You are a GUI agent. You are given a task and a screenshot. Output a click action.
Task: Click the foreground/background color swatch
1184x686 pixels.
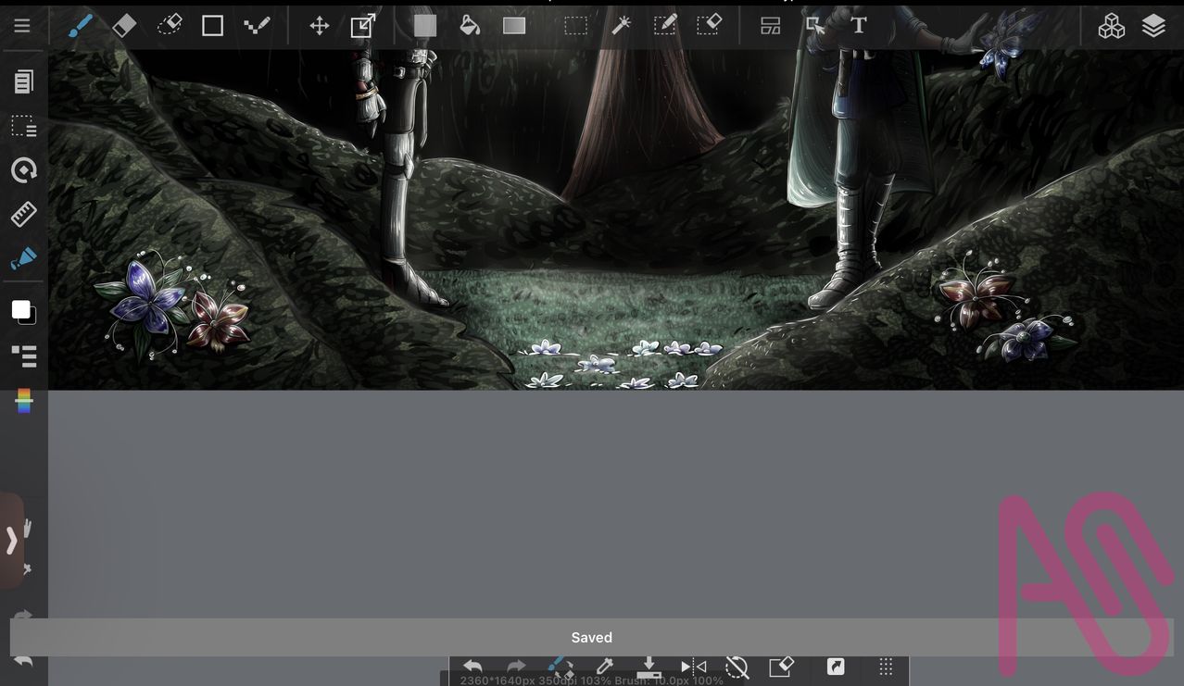[x=23, y=312]
